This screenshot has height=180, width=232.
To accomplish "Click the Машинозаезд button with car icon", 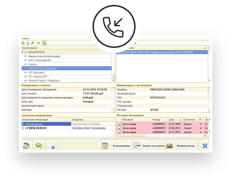I will pos(182,146).
